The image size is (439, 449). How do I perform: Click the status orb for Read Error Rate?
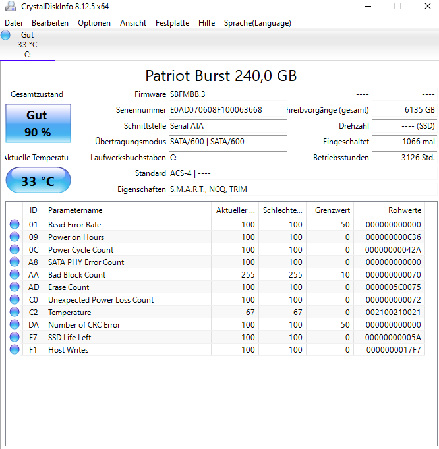coord(15,224)
